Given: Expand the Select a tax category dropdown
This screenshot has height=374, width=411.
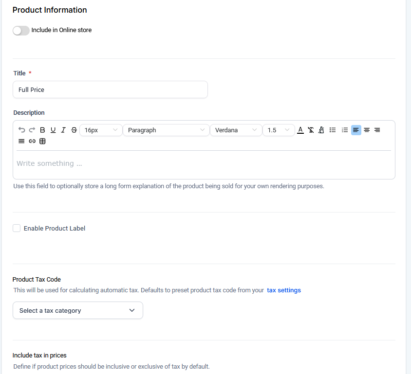Looking at the screenshot, I should 78,310.
